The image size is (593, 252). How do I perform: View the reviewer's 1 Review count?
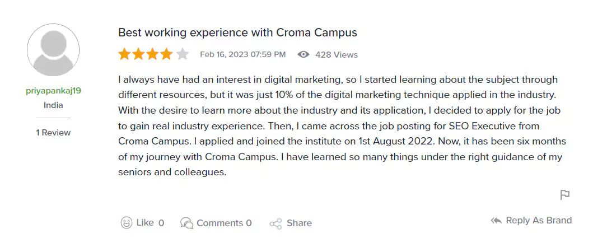(x=53, y=133)
